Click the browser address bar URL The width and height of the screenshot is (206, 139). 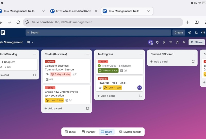pos(62,22)
